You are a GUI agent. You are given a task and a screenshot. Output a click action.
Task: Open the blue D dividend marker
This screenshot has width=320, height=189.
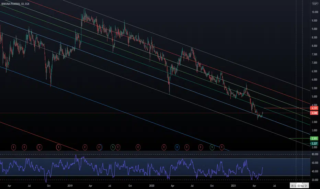[177, 147]
